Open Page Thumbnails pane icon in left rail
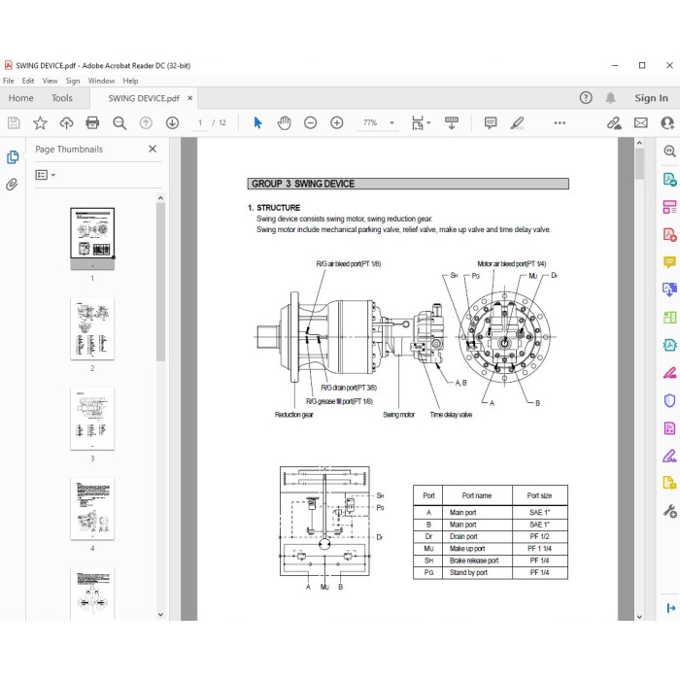The height and width of the screenshot is (680, 680). 13,157
